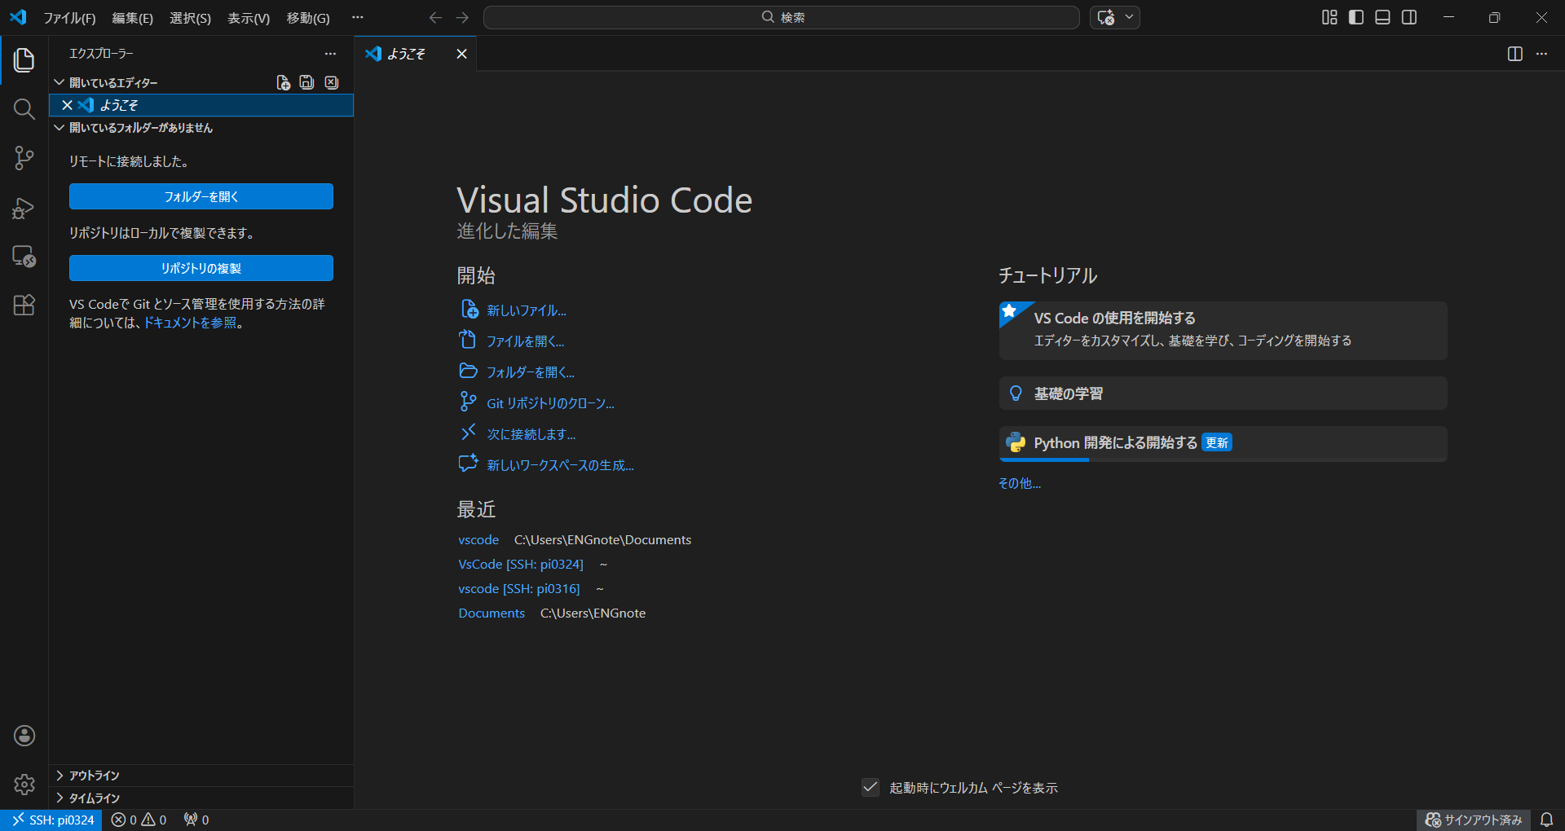Image resolution: width=1565 pixels, height=831 pixels.
Task: Click the notifications bell in status bar
Action: pos(1546,820)
